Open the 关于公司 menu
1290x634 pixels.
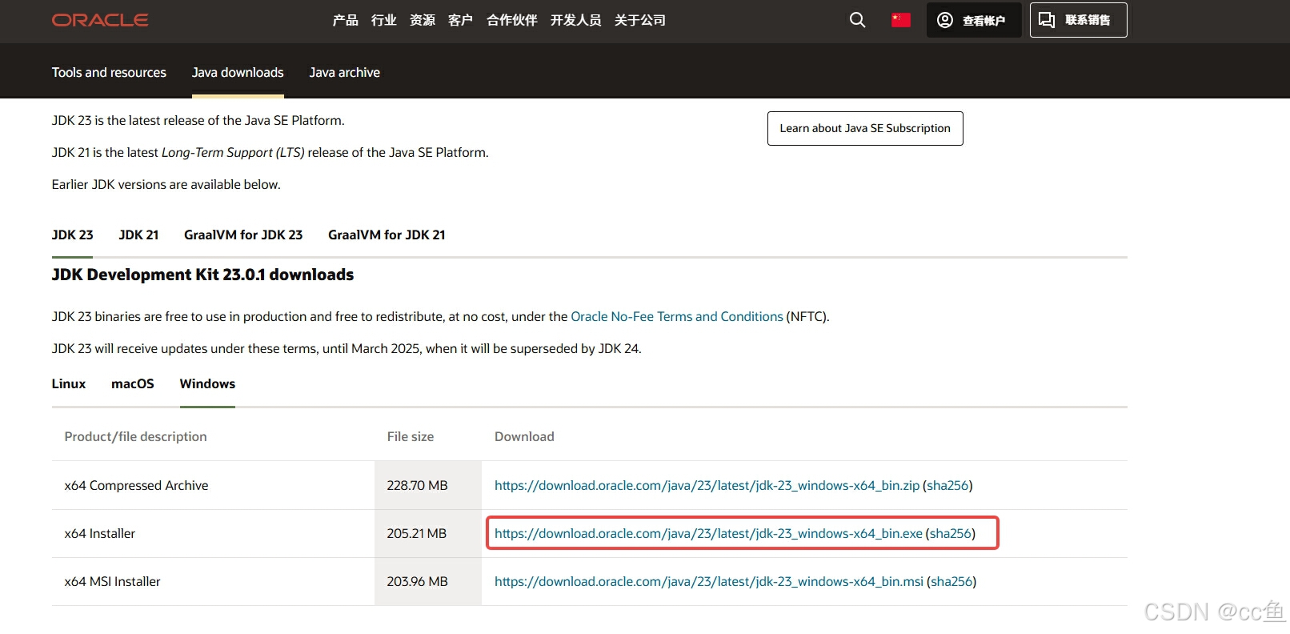coord(640,20)
